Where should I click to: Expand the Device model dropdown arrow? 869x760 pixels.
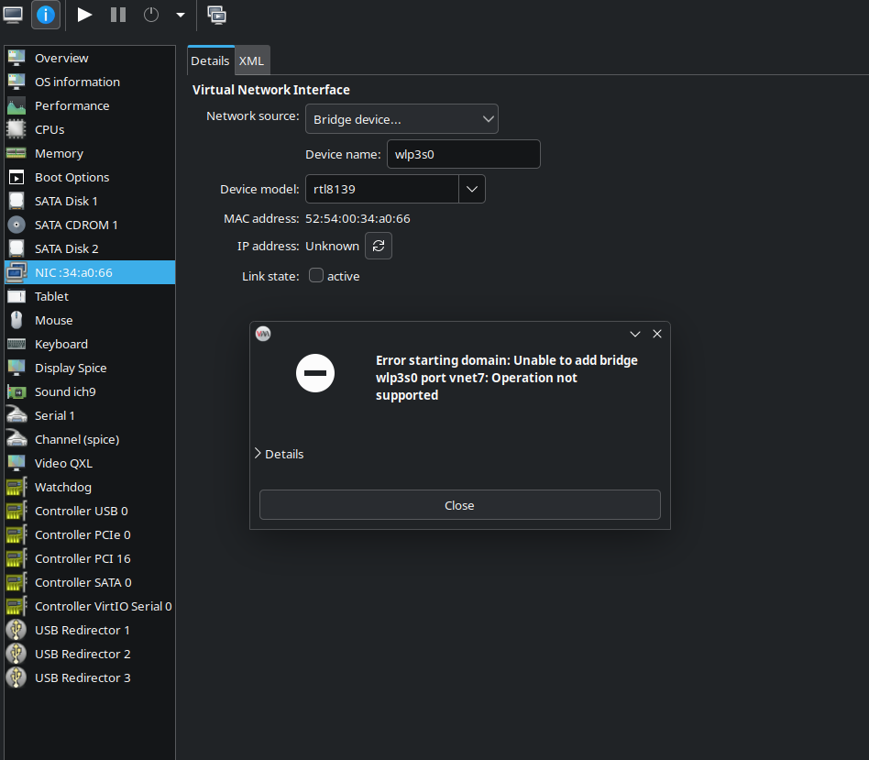472,189
